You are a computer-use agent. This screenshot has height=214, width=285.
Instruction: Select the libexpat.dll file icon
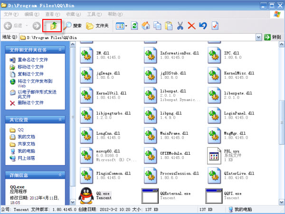click(x=150, y=95)
